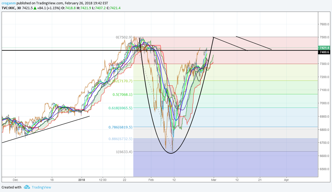Click the green 7421.4 current price tag
Screen dimensions: 332x192
(324, 48)
